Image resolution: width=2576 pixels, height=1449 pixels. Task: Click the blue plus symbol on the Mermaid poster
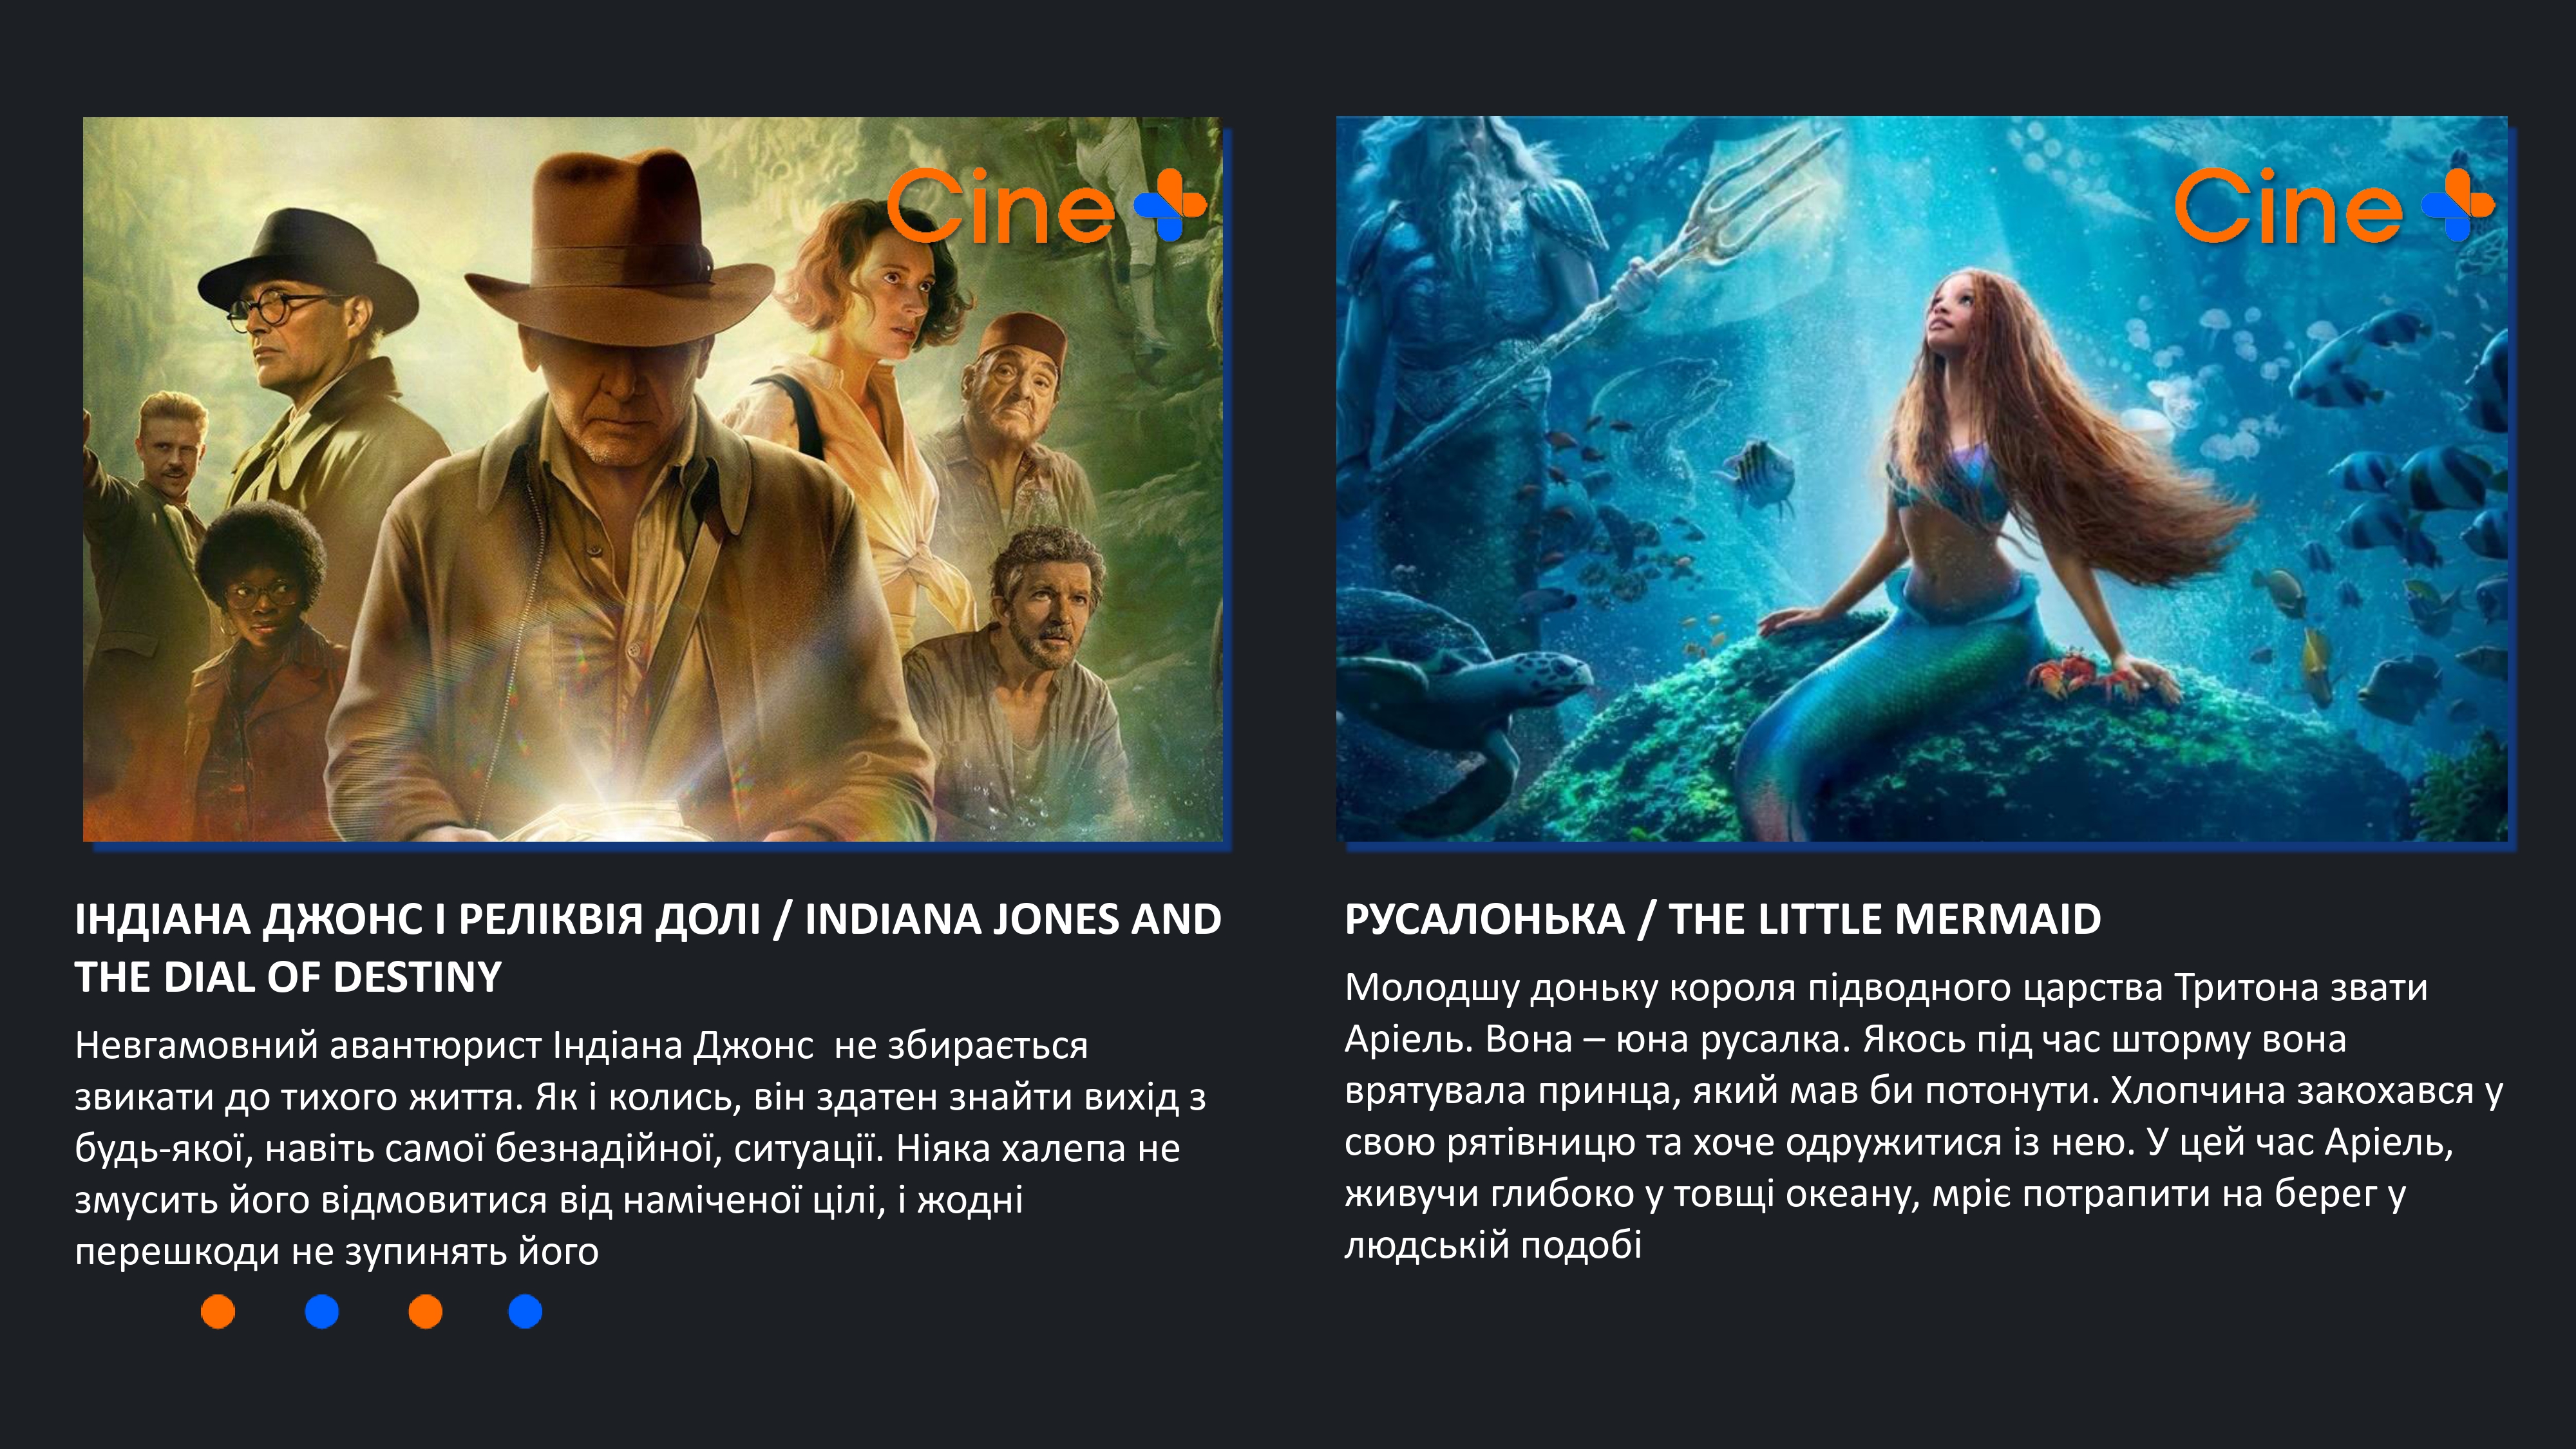point(2458,205)
